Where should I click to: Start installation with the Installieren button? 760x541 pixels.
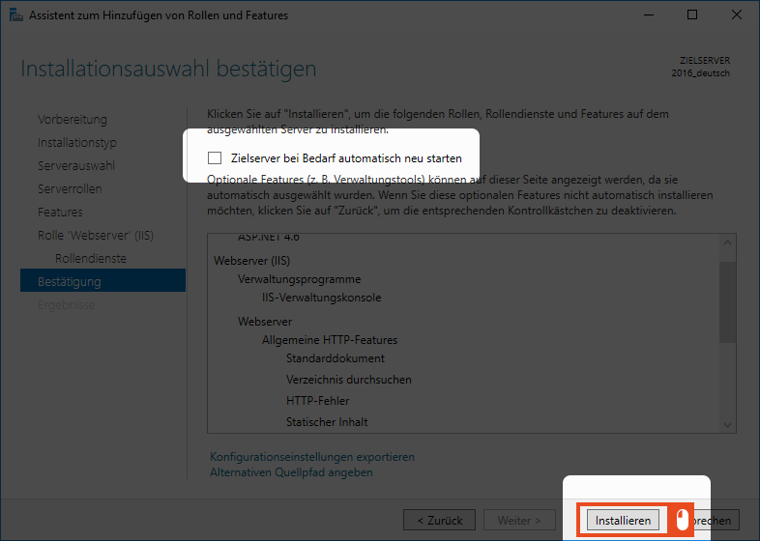tap(623, 520)
